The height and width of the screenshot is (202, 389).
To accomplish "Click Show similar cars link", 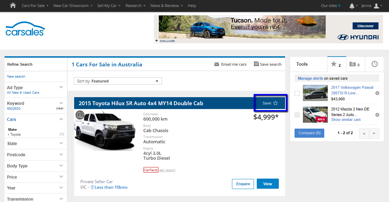I will click(346, 120).
